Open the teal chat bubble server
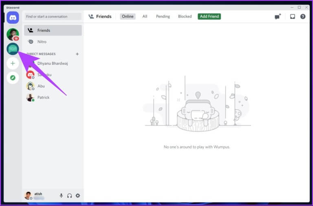The width and height of the screenshot is (313, 206). point(13,49)
